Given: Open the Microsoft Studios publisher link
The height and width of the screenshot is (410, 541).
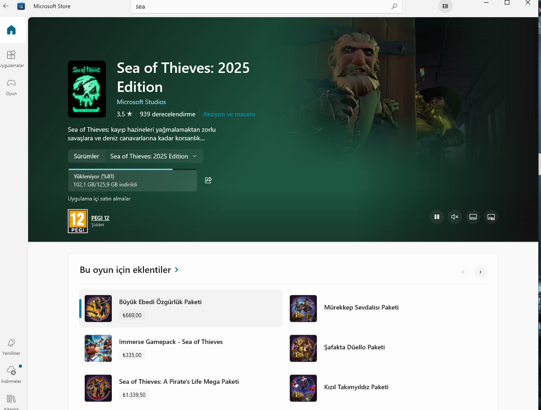Looking at the screenshot, I should pos(141,102).
